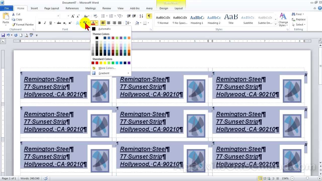The height and width of the screenshot is (181, 322).
Task: Click the zoom slider handle
Action: [x=307, y=178]
